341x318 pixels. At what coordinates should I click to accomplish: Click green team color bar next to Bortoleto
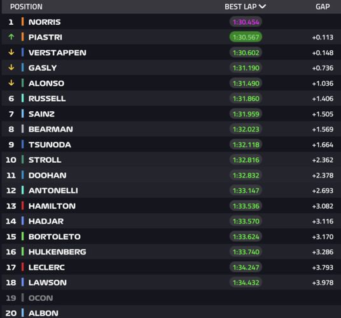click(22, 236)
